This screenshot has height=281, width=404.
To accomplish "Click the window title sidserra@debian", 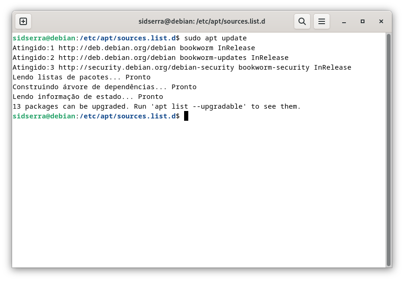I will [x=202, y=21].
